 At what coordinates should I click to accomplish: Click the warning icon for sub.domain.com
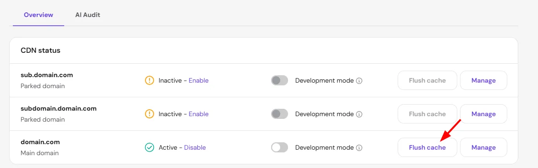pyautogui.click(x=150, y=80)
